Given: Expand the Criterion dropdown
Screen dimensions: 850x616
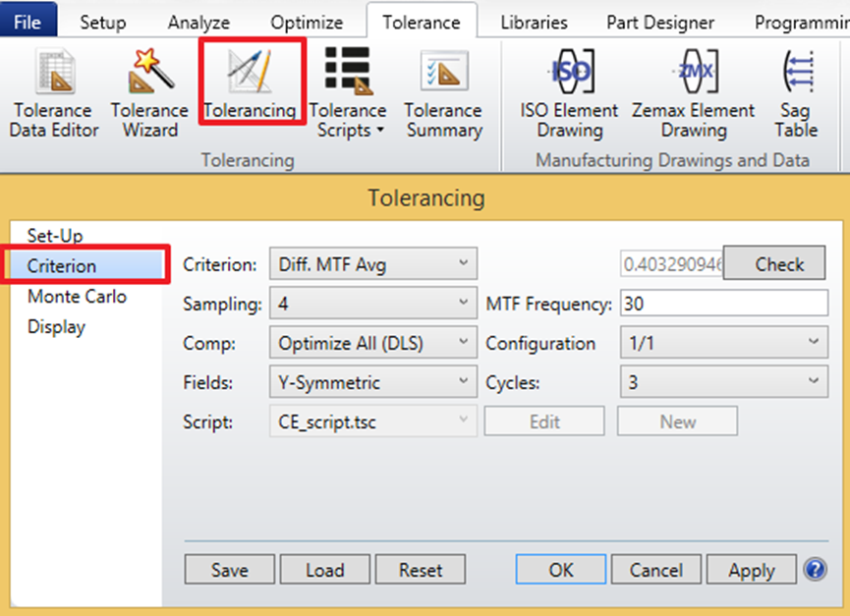Looking at the screenshot, I should pyautogui.click(x=371, y=264).
